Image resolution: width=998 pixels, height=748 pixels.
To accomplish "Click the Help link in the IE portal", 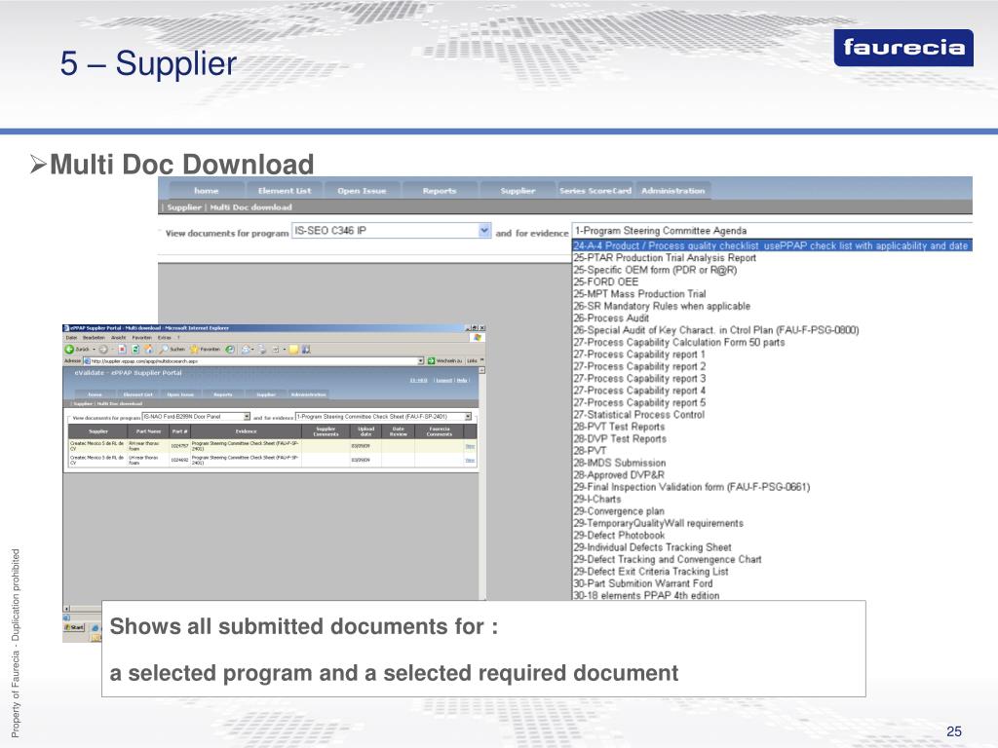I will [461, 381].
